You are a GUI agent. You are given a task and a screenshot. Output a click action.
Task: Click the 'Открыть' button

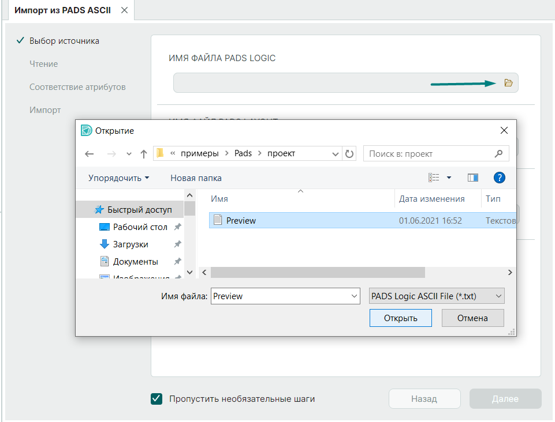(401, 318)
